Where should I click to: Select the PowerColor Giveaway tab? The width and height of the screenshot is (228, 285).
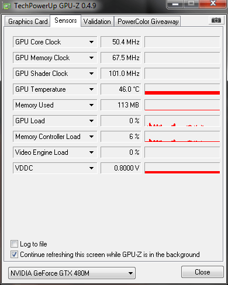[148, 22]
